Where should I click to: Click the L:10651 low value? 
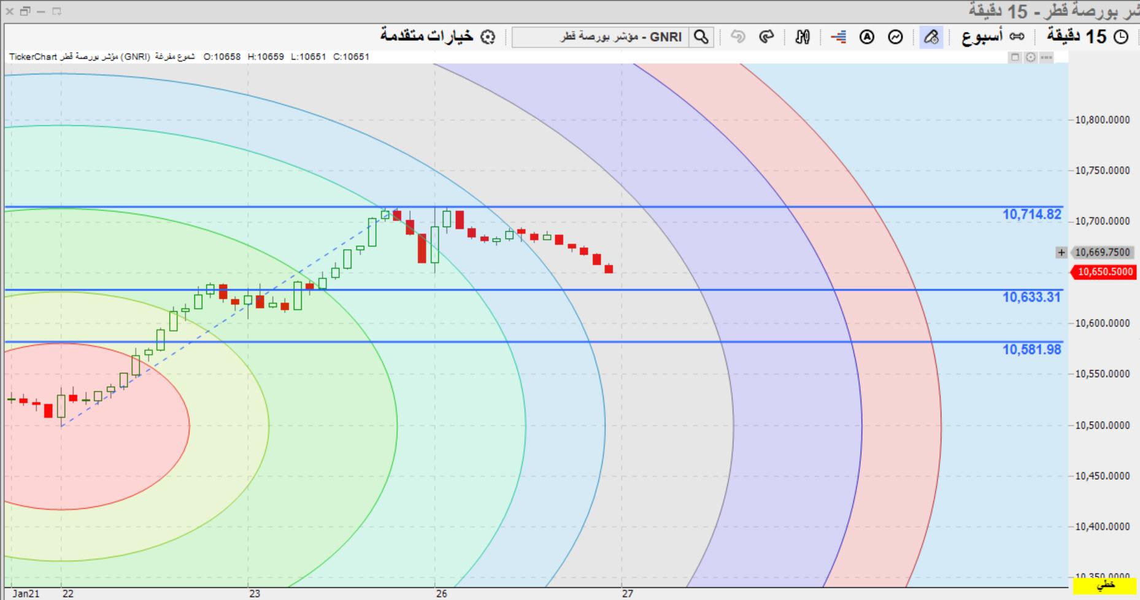pyautogui.click(x=309, y=56)
